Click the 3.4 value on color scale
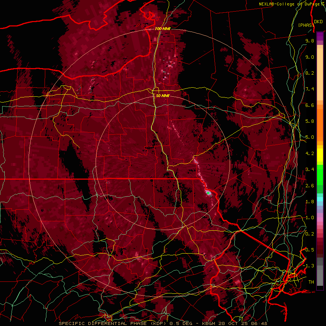The width and height of the screenshot is (326, 326). click(310, 170)
